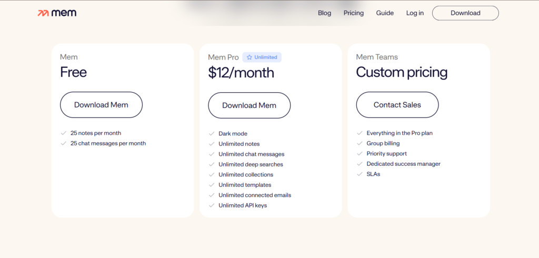Click "25 notes per month" feature
The width and height of the screenshot is (539, 258).
96,133
